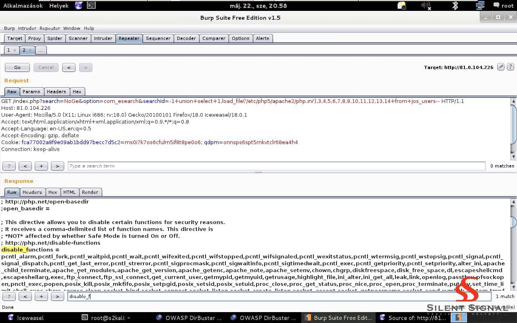This screenshot has width=517, height=323.
Task: Switch to the Options tab
Action: 240,38
